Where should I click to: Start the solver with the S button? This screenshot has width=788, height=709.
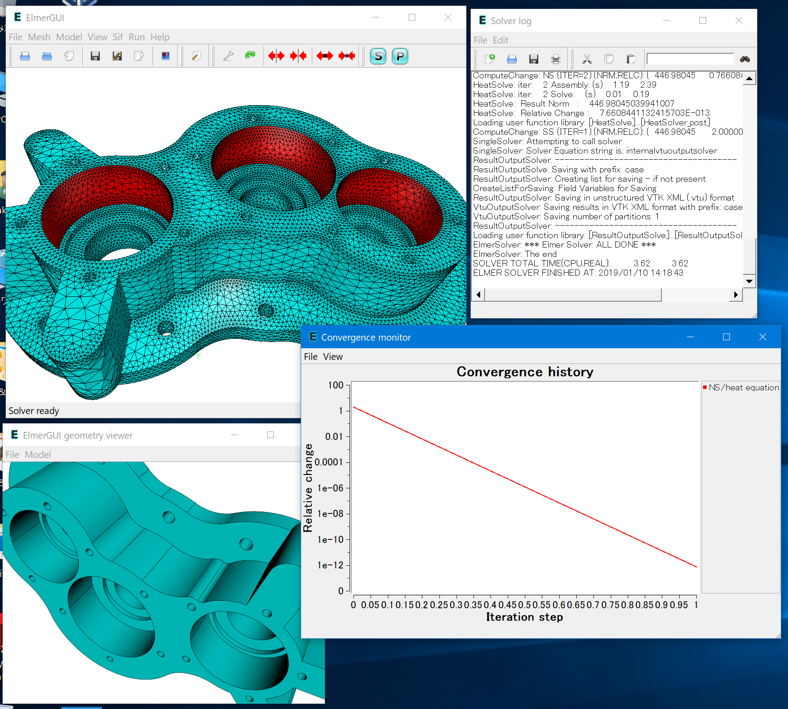[x=378, y=56]
